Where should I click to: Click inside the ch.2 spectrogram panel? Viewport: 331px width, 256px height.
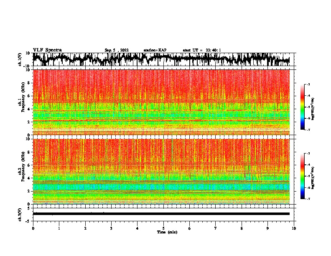[x=161, y=172]
